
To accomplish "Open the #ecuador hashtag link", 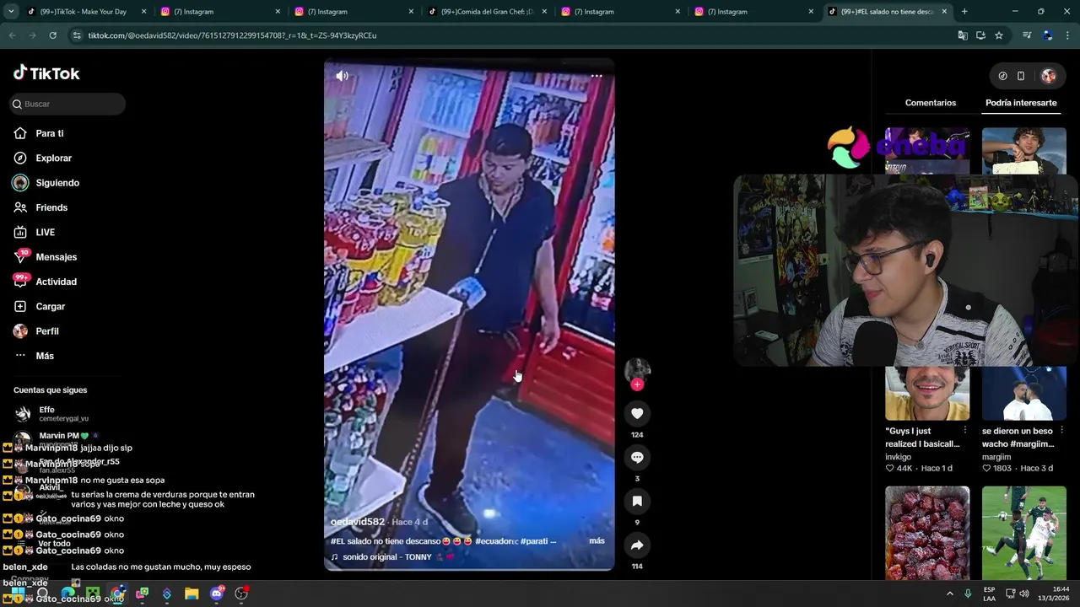I will pyautogui.click(x=496, y=541).
